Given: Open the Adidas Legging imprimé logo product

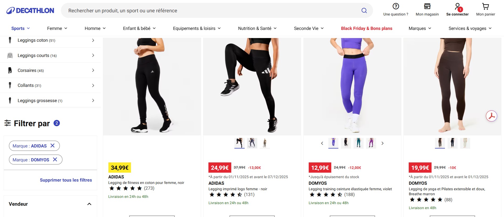Looking at the screenshot, I should click(238, 189).
